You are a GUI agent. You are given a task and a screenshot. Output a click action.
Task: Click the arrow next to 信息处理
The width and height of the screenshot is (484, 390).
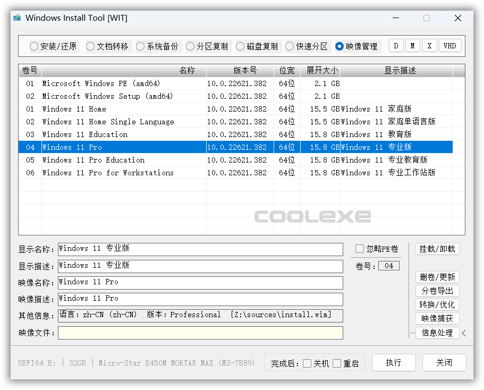point(464,333)
